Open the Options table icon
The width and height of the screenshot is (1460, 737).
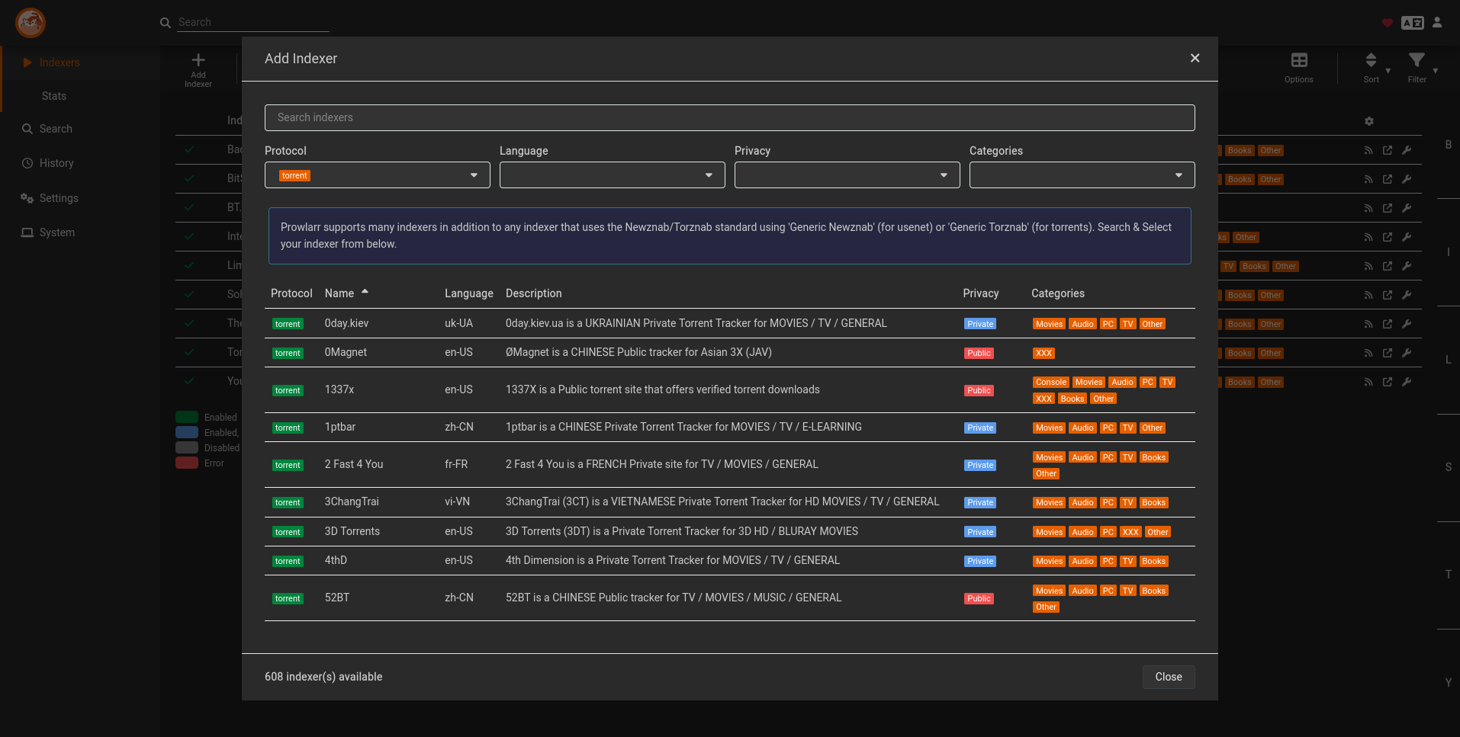pyautogui.click(x=1298, y=61)
